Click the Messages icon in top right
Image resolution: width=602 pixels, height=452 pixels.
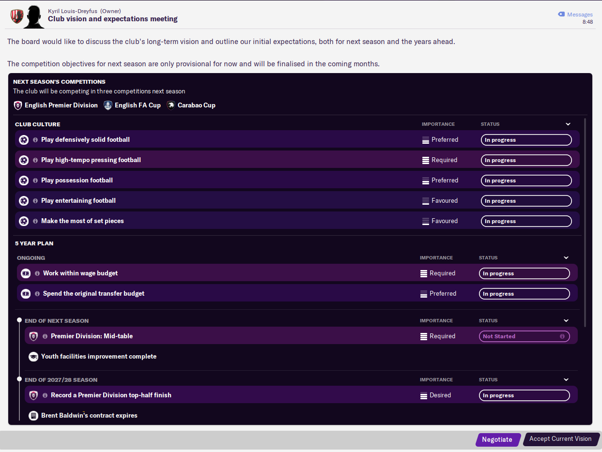[561, 15]
